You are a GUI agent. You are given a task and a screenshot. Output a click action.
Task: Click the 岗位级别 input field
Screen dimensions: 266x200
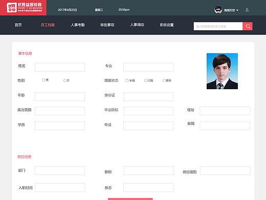click(225, 171)
